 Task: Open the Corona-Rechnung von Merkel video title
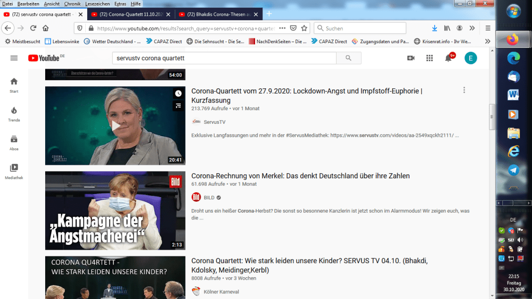point(300,176)
